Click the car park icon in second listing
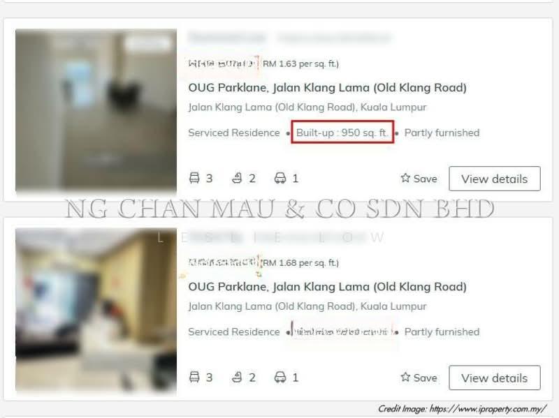Viewport: 559px width, 418px height. pyautogui.click(x=280, y=377)
